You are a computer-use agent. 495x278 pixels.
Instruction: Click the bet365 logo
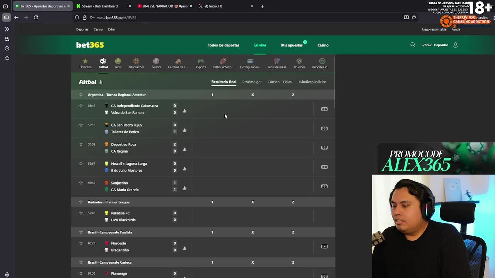(90, 45)
